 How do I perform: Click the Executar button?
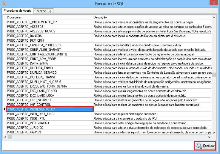[205, 146]
